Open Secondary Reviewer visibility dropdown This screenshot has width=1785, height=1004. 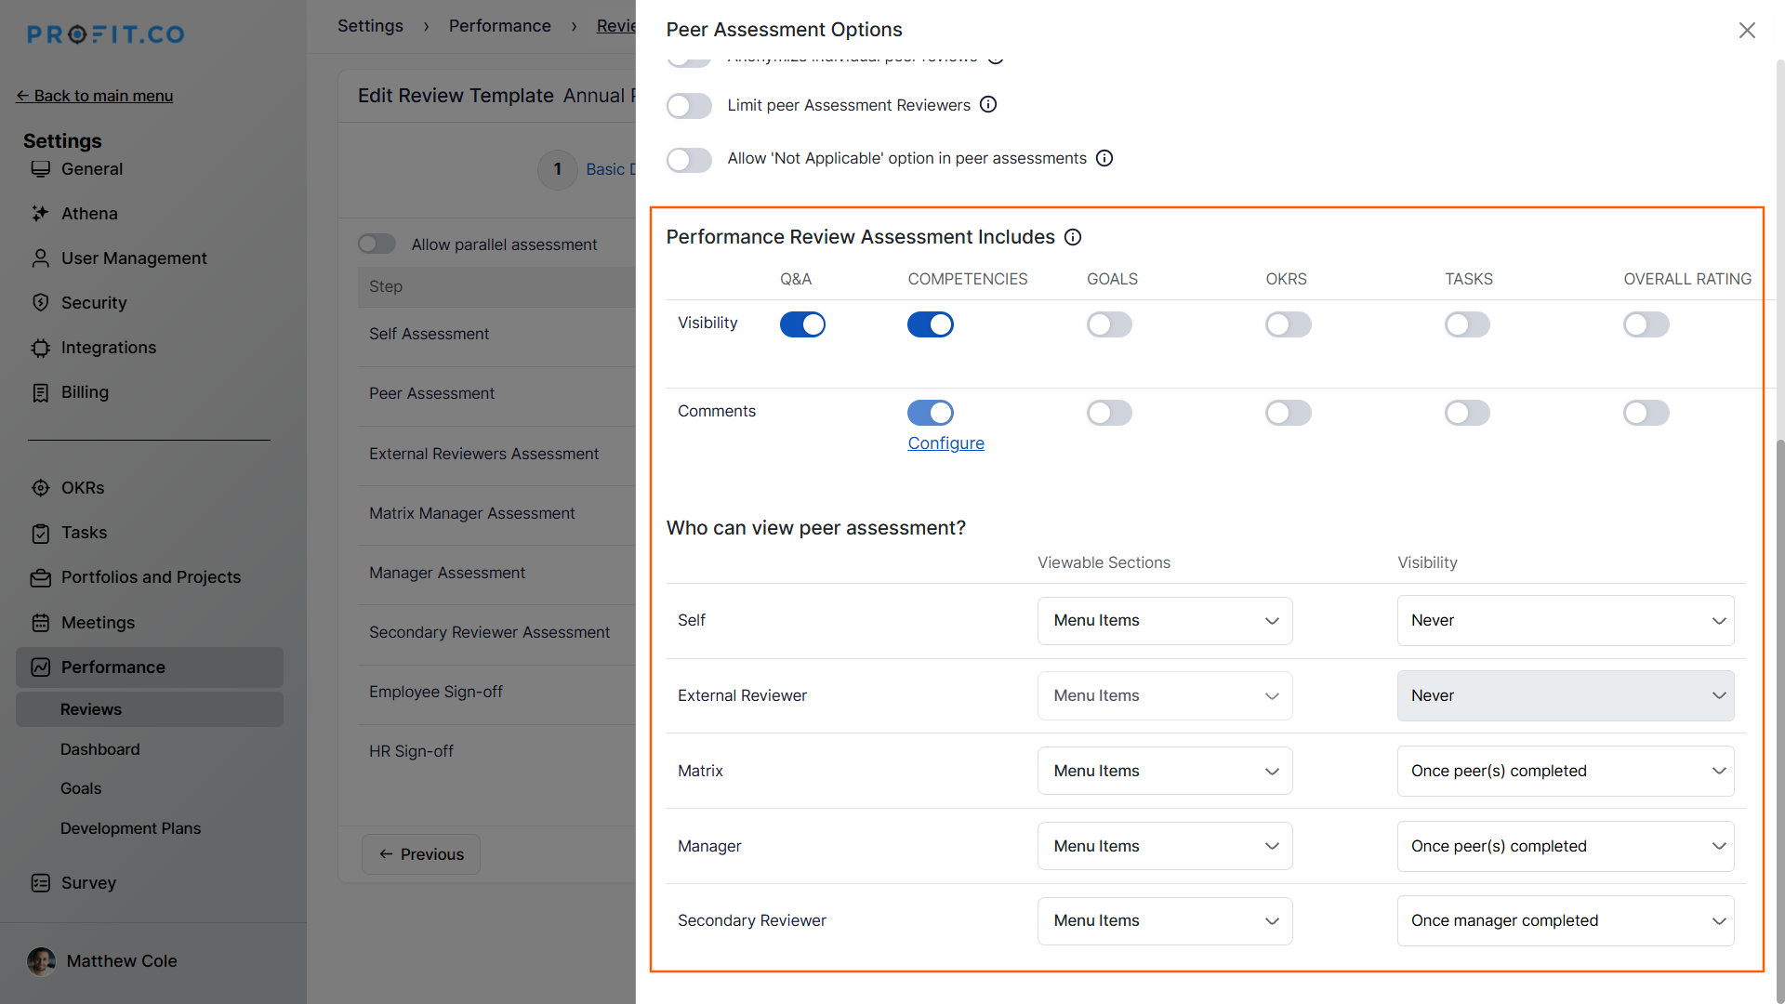click(1566, 921)
